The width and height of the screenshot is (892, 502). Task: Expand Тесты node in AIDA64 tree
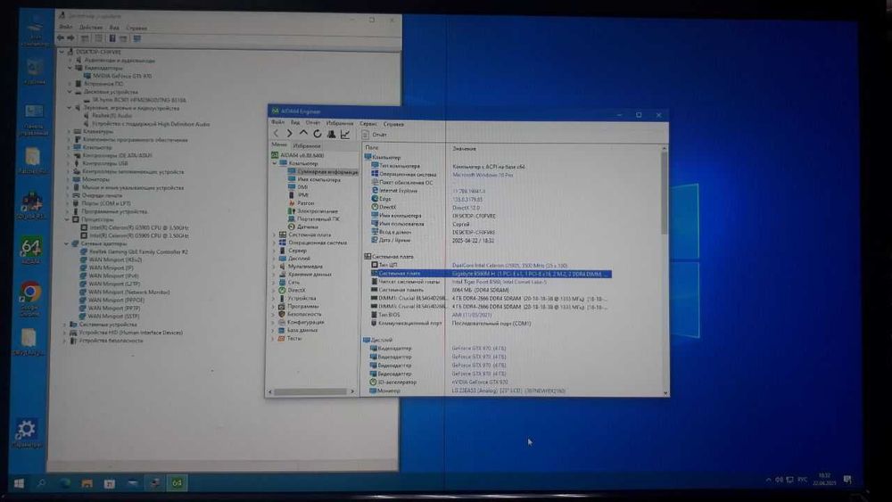[x=274, y=338]
